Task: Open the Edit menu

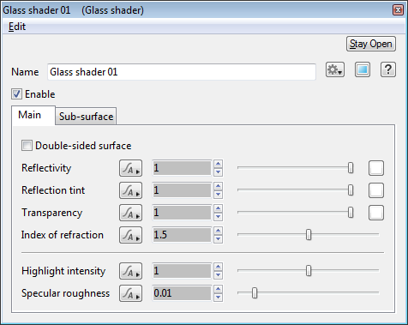Action: click(17, 27)
